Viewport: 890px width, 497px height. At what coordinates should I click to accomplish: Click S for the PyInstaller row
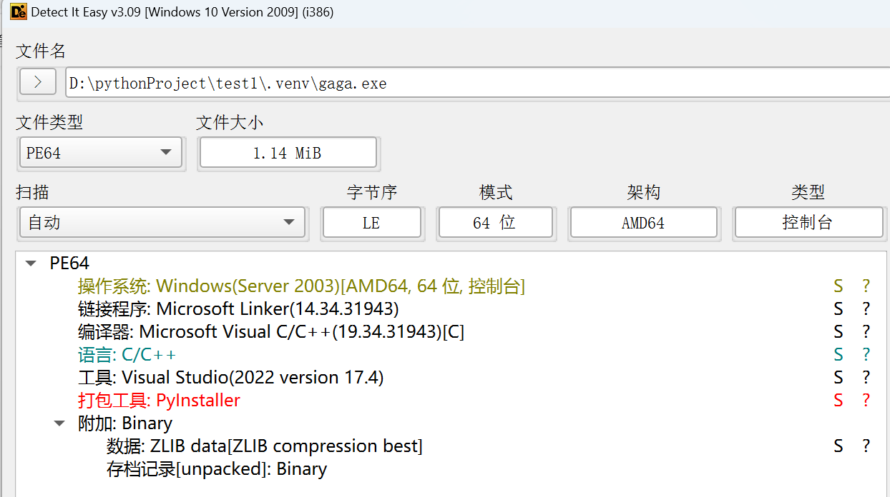click(838, 401)
